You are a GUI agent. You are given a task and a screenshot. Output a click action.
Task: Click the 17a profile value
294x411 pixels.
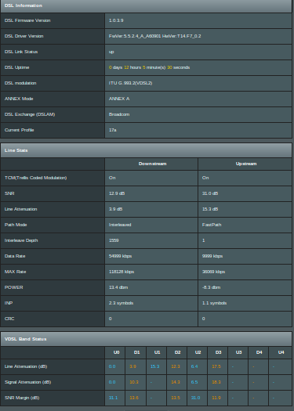click(x=113, y=130)
